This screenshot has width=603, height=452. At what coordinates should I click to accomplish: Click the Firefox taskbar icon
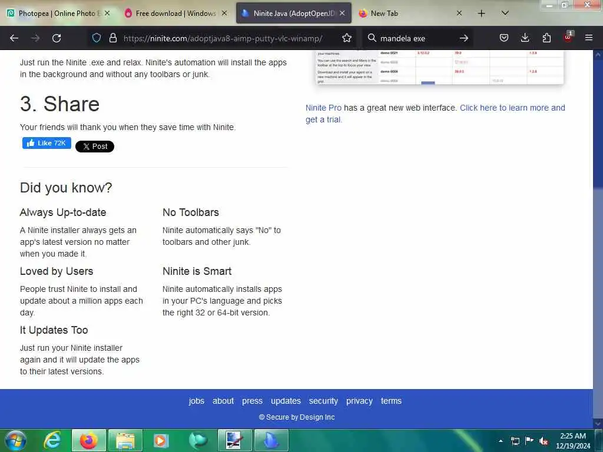[88, 440]
